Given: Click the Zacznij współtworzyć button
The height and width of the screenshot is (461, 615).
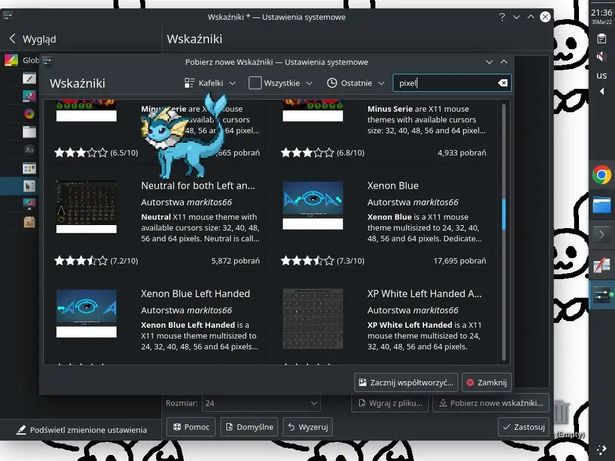Looking at the screenshot, I should point(406,382).
